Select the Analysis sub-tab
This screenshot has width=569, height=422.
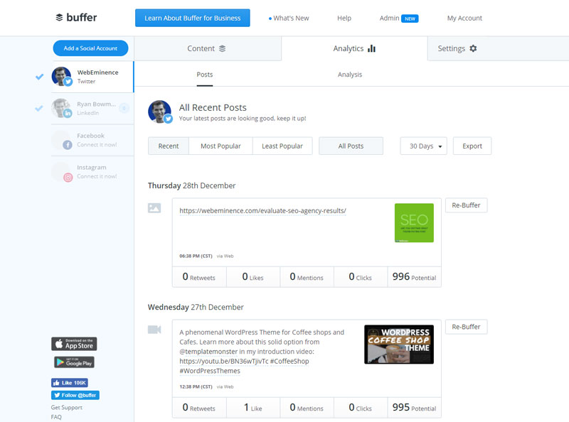[350, 75]
